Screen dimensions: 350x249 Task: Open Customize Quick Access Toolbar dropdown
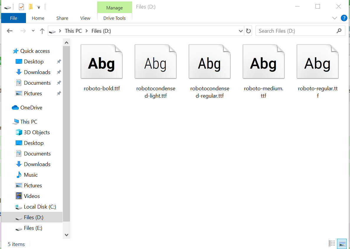39,7
